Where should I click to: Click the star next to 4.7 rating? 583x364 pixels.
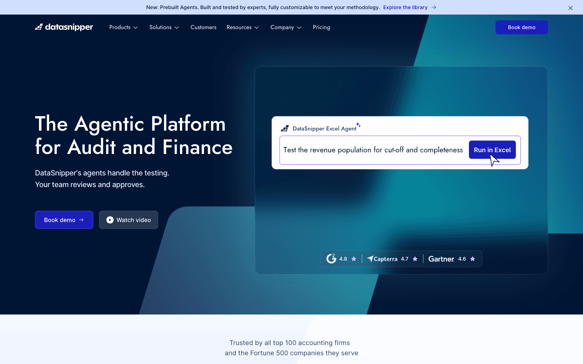(x=415, y=259)
